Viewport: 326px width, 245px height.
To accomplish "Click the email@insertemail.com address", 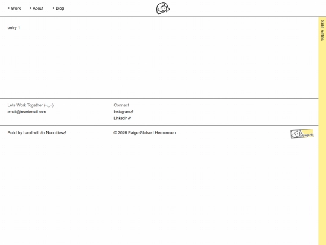I will (27, 112).
